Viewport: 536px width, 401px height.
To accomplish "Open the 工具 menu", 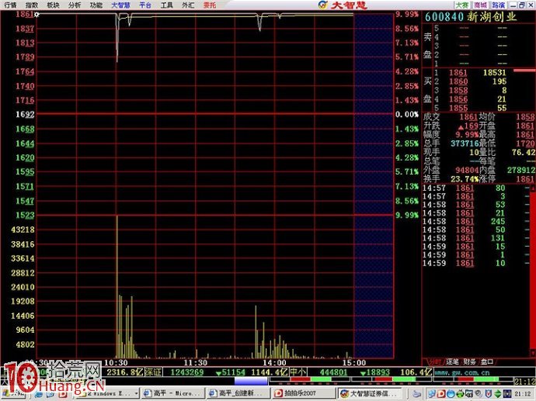I will (x=167, y=5).
